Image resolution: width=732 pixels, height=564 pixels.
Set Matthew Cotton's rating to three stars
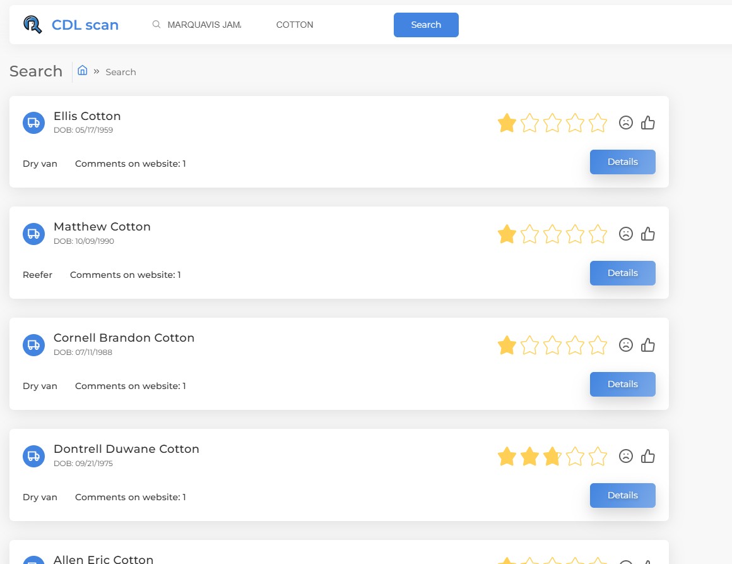coord(552,234)
